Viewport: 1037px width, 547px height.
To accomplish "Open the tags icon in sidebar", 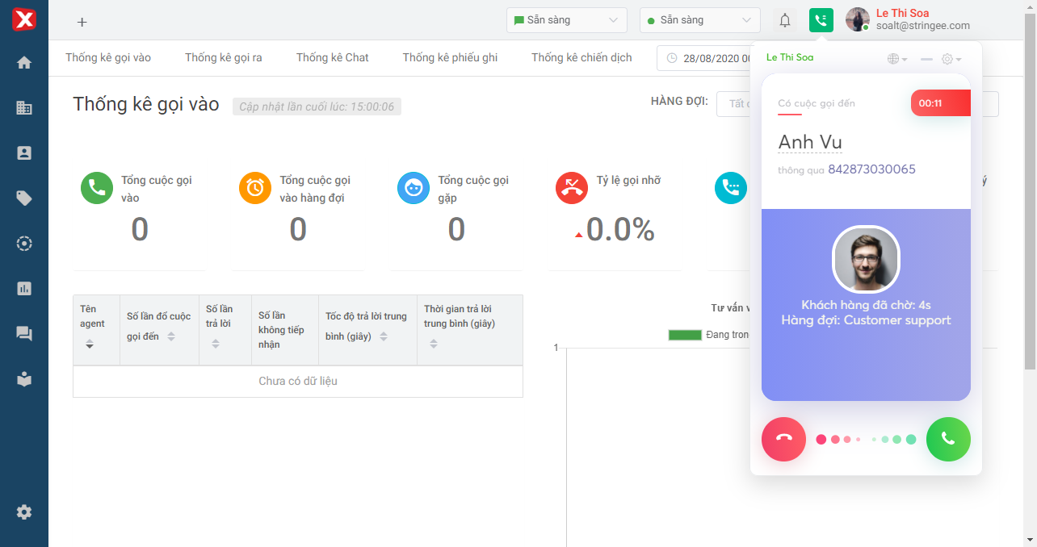I will point(24,198).
